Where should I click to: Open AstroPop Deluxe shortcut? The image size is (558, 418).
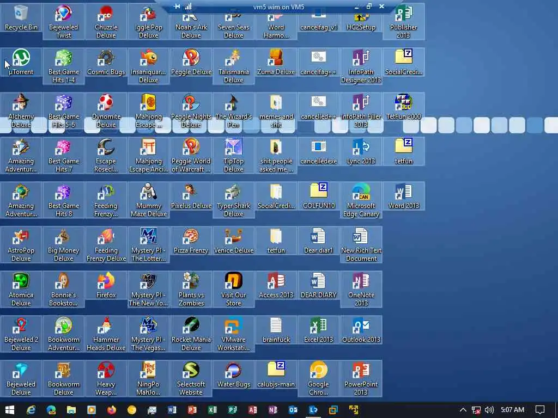point(21,244)
